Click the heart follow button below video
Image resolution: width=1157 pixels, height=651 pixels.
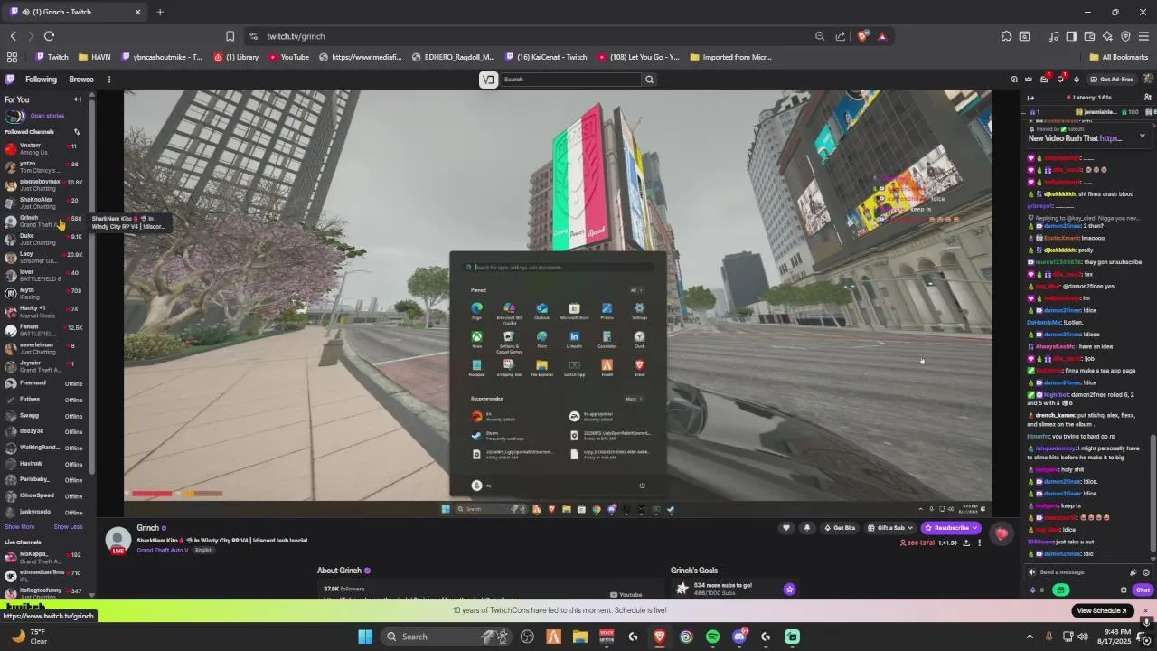[786, 528]
